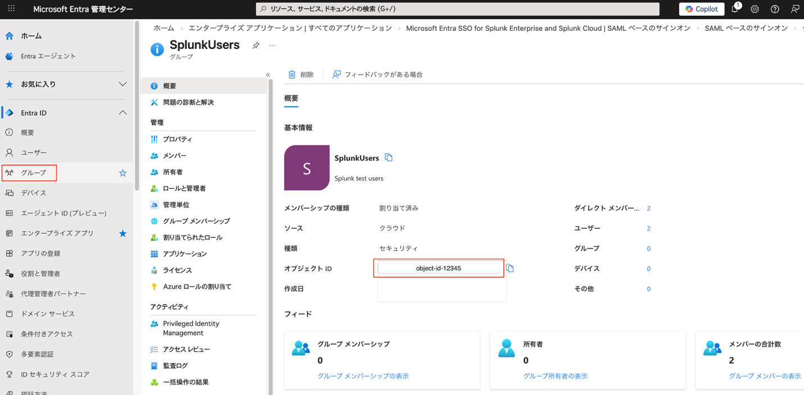804x395 pixels.
Task: Collapse the Entra ID section
Action: point(122,113)
